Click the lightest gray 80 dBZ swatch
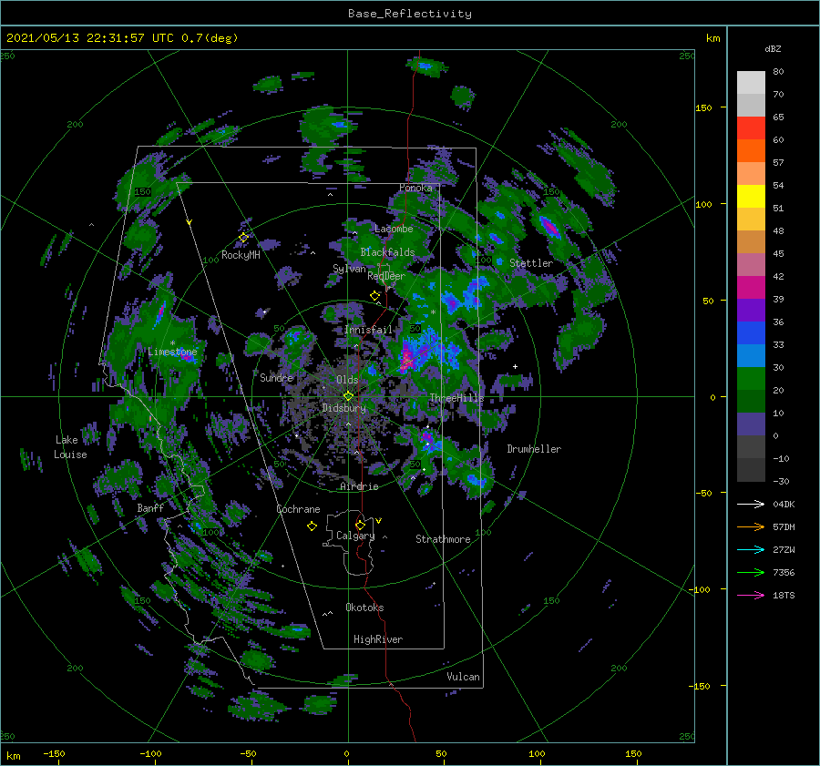 point(751,82)
